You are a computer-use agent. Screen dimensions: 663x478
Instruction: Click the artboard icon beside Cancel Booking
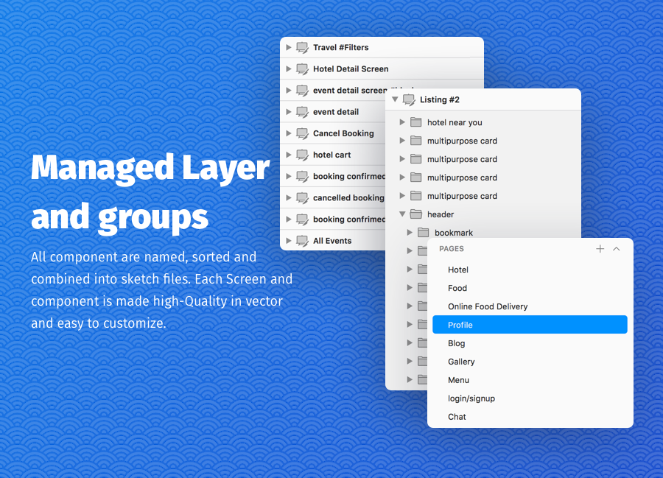pos(302,133)
